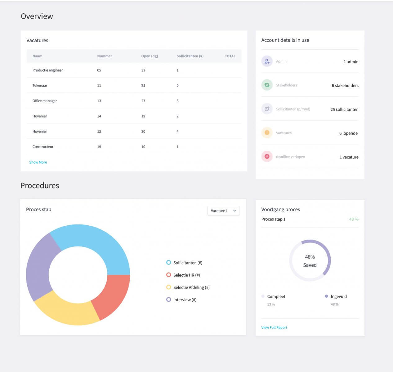Viewport: 393px width, 372px height.
Task: Click the 1 admin value
Action: pyautogui.click(x=351, y=62)
